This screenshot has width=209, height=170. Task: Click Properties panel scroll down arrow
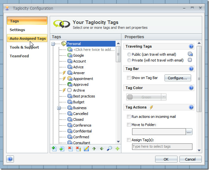click(x=199, y=151)
